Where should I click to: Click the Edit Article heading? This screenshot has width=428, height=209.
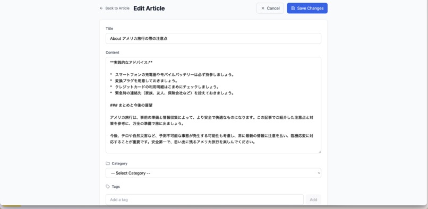coord(149,8)
